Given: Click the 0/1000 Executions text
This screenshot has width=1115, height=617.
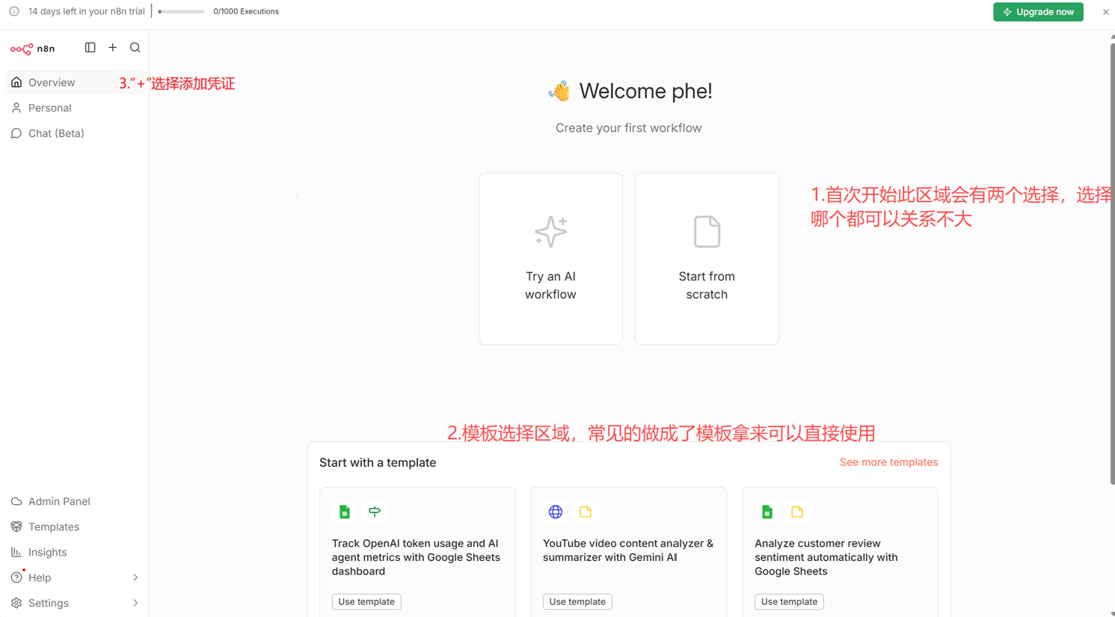Looking at the screenshot, I should click(x=246, y=12).
